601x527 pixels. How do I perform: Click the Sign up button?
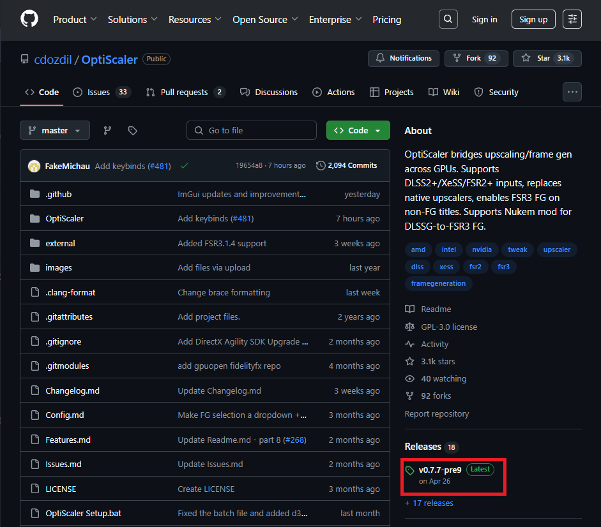click(x=533, y=19)
